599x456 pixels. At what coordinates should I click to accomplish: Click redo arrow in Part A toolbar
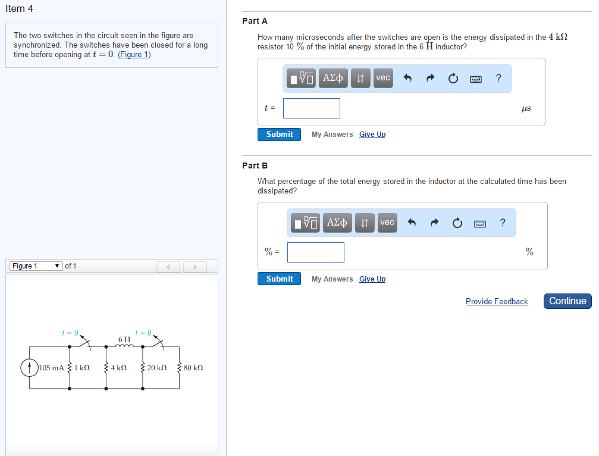point(431,79)
